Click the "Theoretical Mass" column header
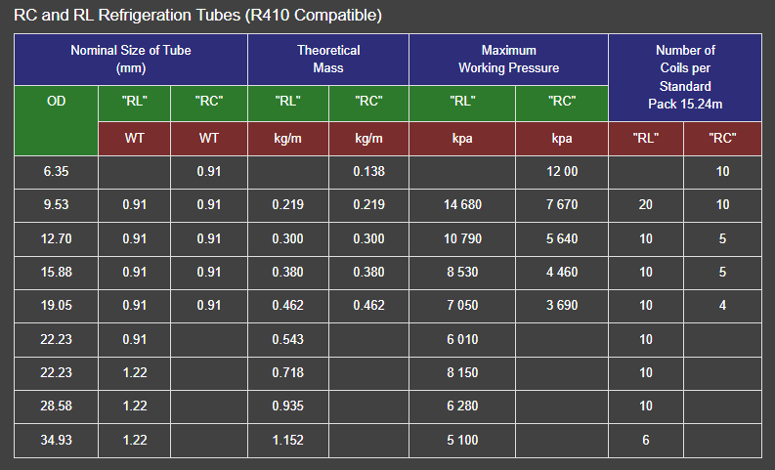 click(328, 60)
